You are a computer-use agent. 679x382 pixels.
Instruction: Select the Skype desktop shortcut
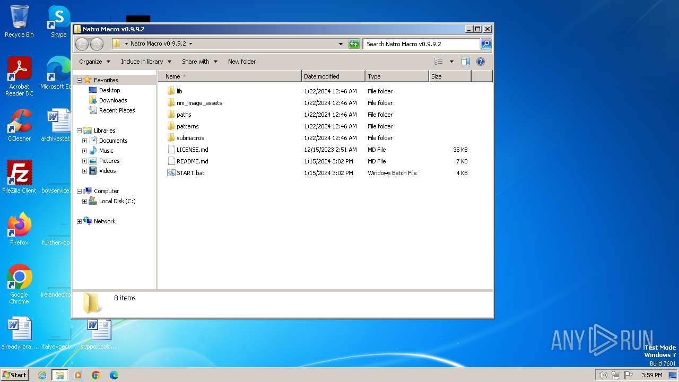click(x=58, y=21)
